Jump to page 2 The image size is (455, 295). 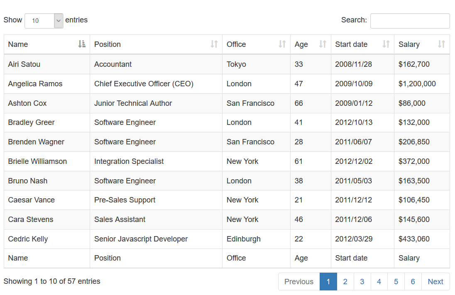tap(345, 281)
